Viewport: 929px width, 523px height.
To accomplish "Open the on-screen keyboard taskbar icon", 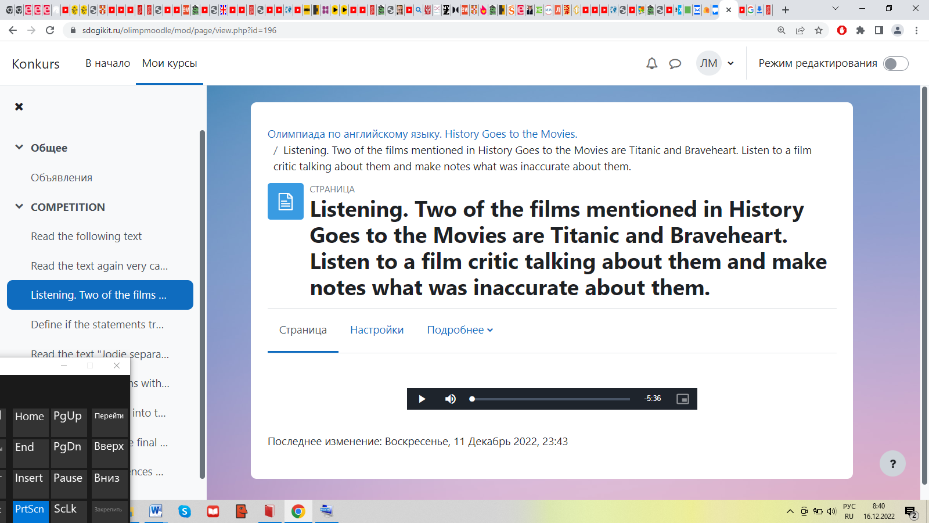I will (x=326, y=511).
